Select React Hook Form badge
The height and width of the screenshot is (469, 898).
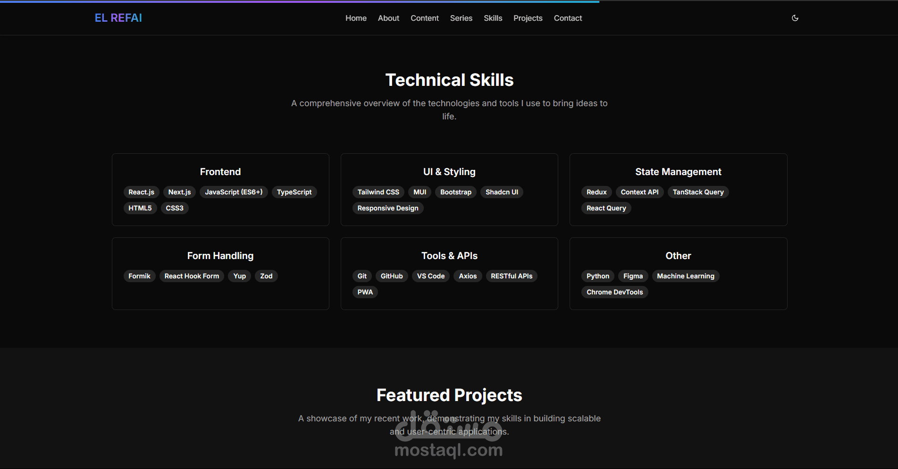tap(192, 276)
